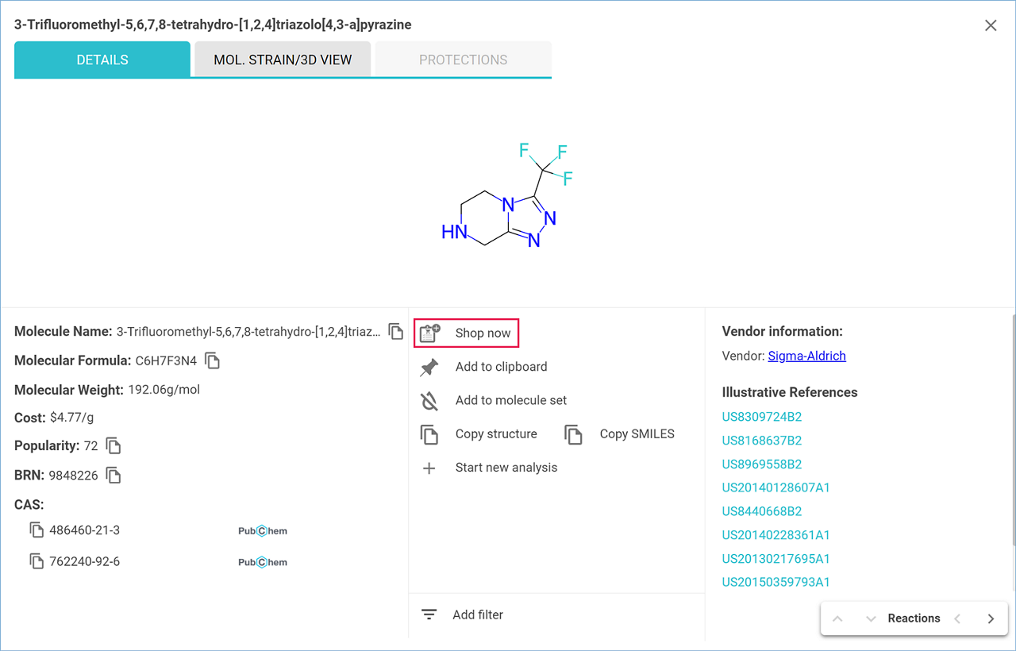Close the molecule details dialog
The width and height of the screenshot is (1016, 651).
click(991, 25)
